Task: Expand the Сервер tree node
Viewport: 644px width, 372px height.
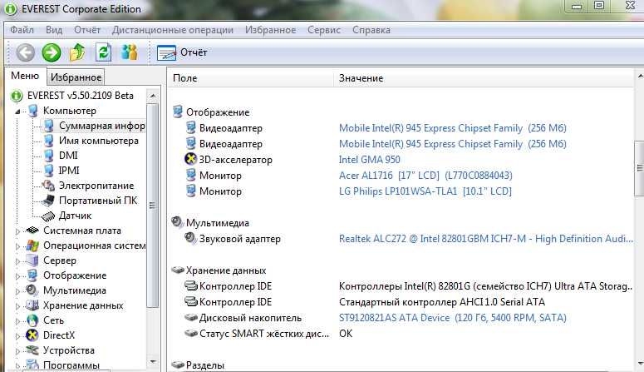Action: [x=17, y=261]
